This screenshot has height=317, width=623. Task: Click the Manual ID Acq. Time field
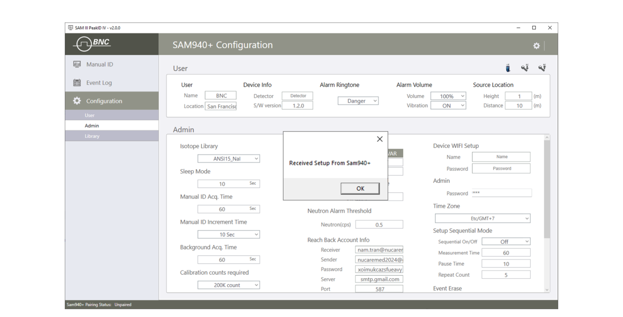coord(228,209)
